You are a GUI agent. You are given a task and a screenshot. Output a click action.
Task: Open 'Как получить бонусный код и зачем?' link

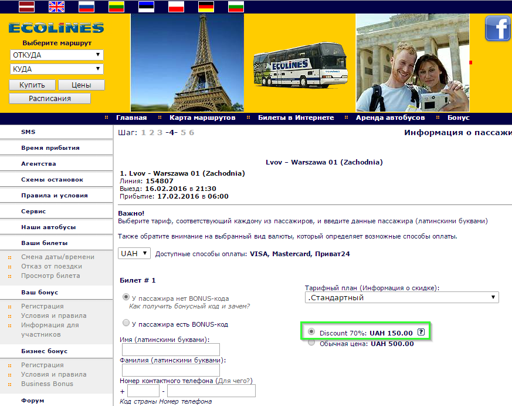pos(189,306)
